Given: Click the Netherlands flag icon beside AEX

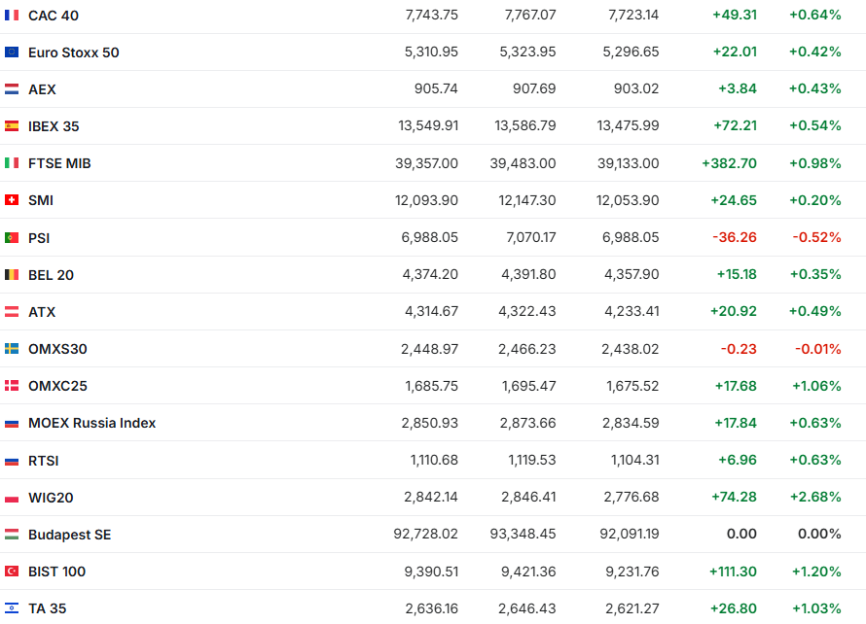Looking at the screenshot, I should (x=12, y=89).
